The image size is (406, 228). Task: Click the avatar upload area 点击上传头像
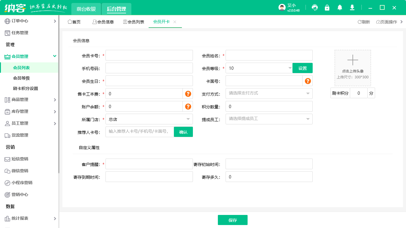click(353, 68)
